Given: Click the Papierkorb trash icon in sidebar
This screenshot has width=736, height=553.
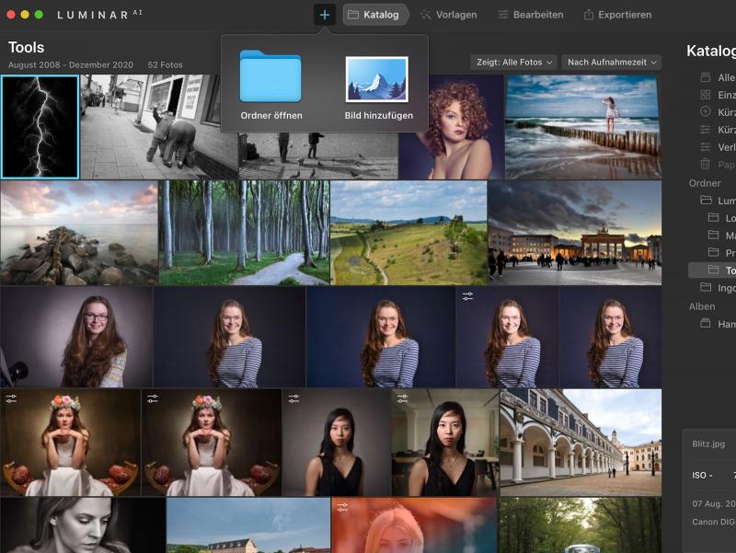Looking at the screenshot, I should (x=706, y=164).
